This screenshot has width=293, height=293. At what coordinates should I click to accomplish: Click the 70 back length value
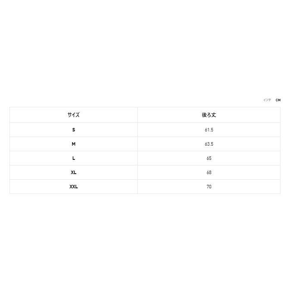[x=209, y=187]
